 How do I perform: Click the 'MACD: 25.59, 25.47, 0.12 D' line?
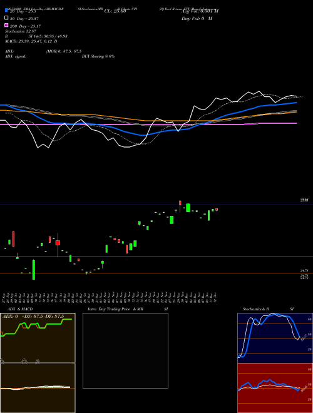tap(31, 41)
